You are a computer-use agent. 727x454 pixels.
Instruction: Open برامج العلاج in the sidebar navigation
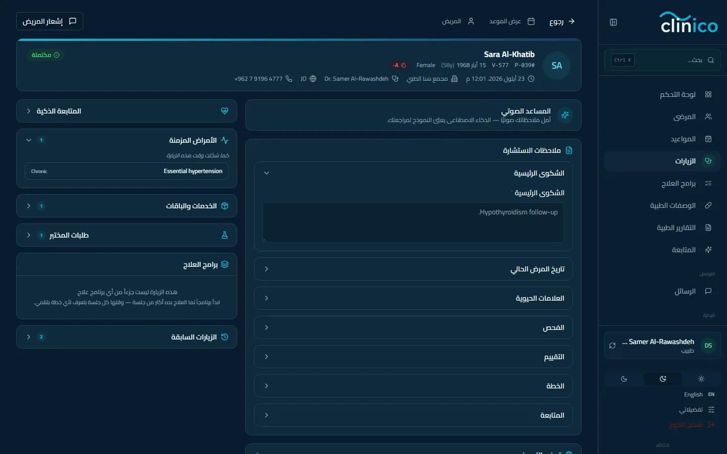(x=662, y=183)
